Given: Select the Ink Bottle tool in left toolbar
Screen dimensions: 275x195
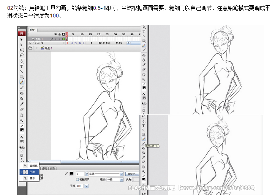Looking at the screenshot, I should tap(22, 94).
